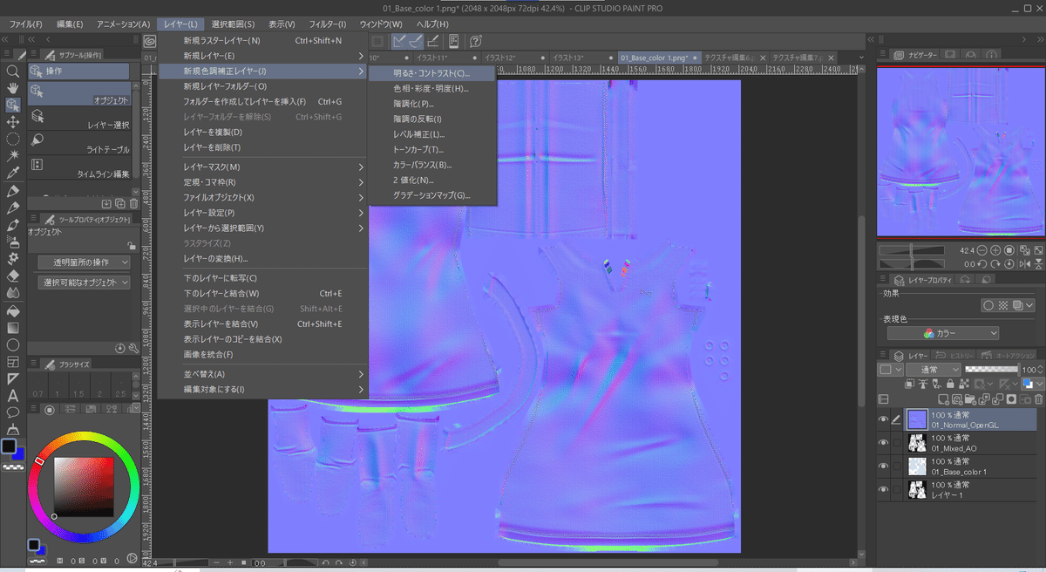The width and height of the screenshot is (1046, 572).
Task: Open the effect options dropdown arrow in Layer Property
Action: click(x=1029, y=305)
